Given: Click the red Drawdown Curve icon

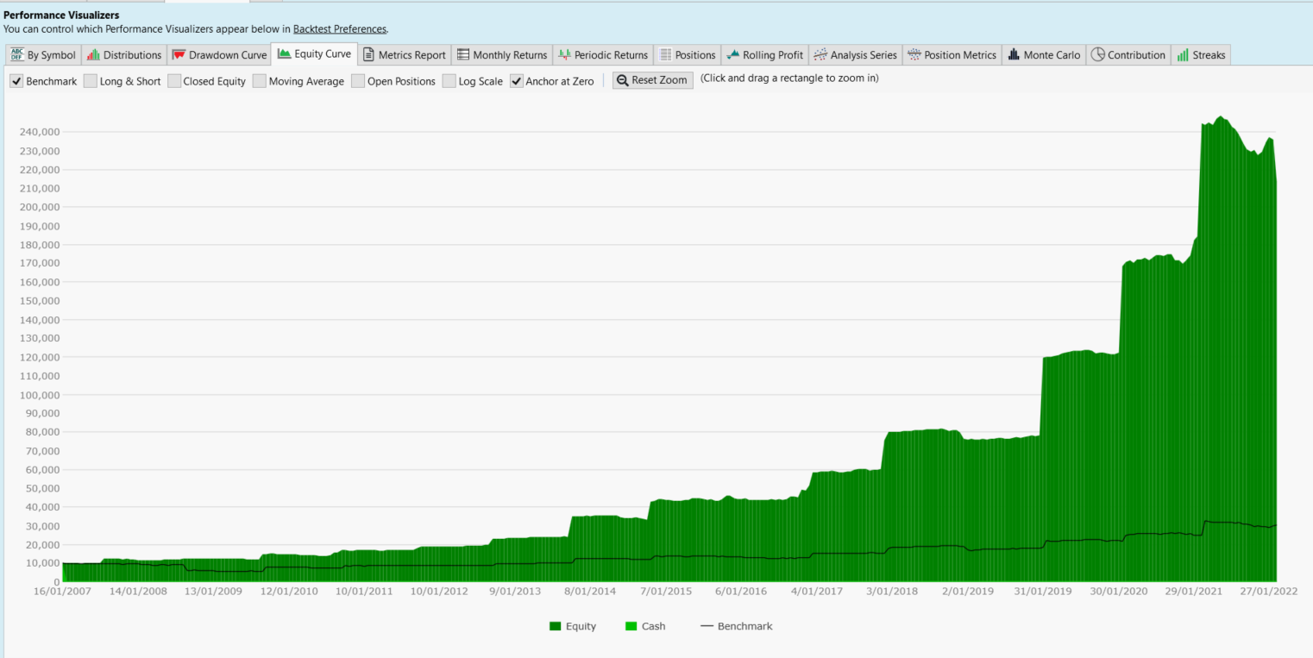Looking at the screenshot, I should pos(179,55).
